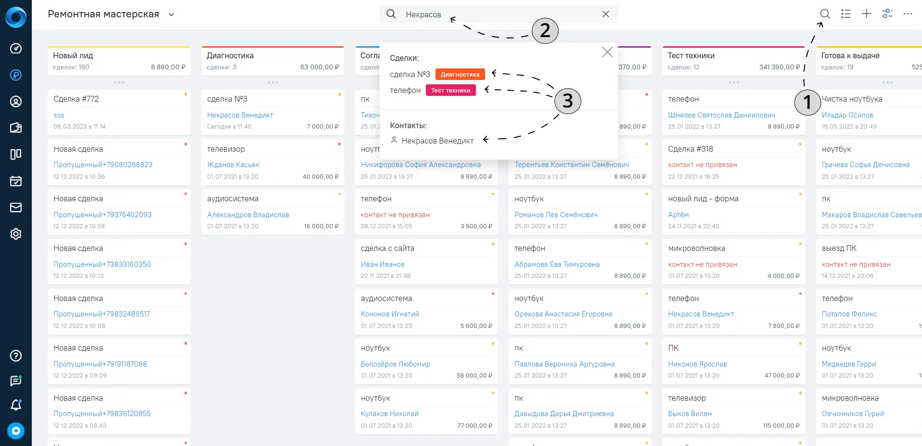Viewport: 922px width, 446px height.
Task: Open сделка №3 in search results
Action: 410,74
